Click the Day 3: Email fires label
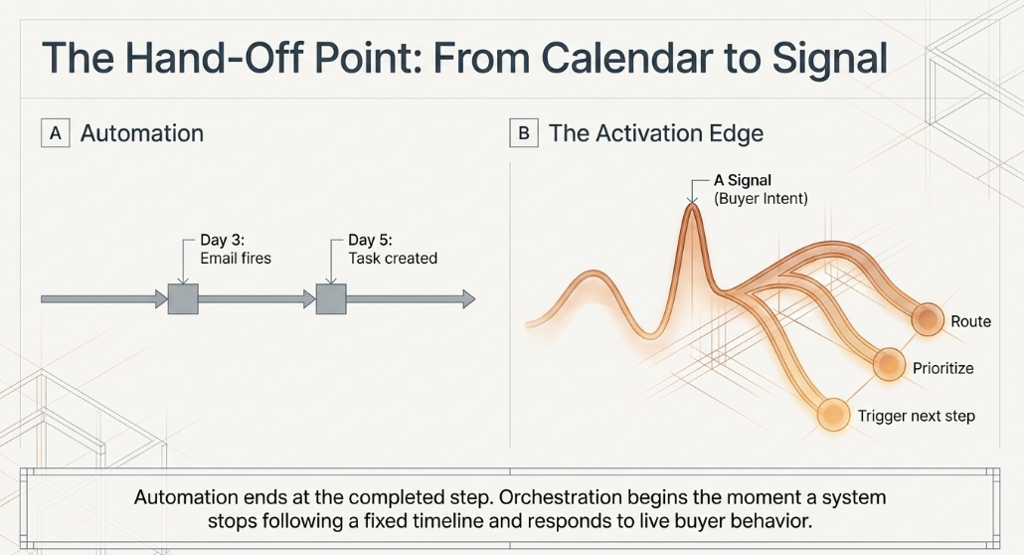The height and width of the screenshot is (555, 1024). 235,249
